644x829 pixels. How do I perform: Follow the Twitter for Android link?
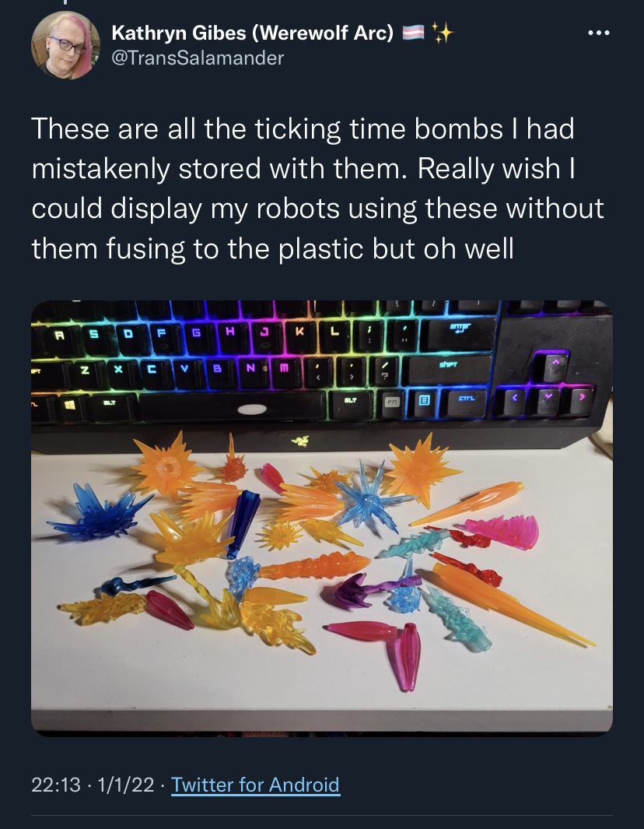255,785
